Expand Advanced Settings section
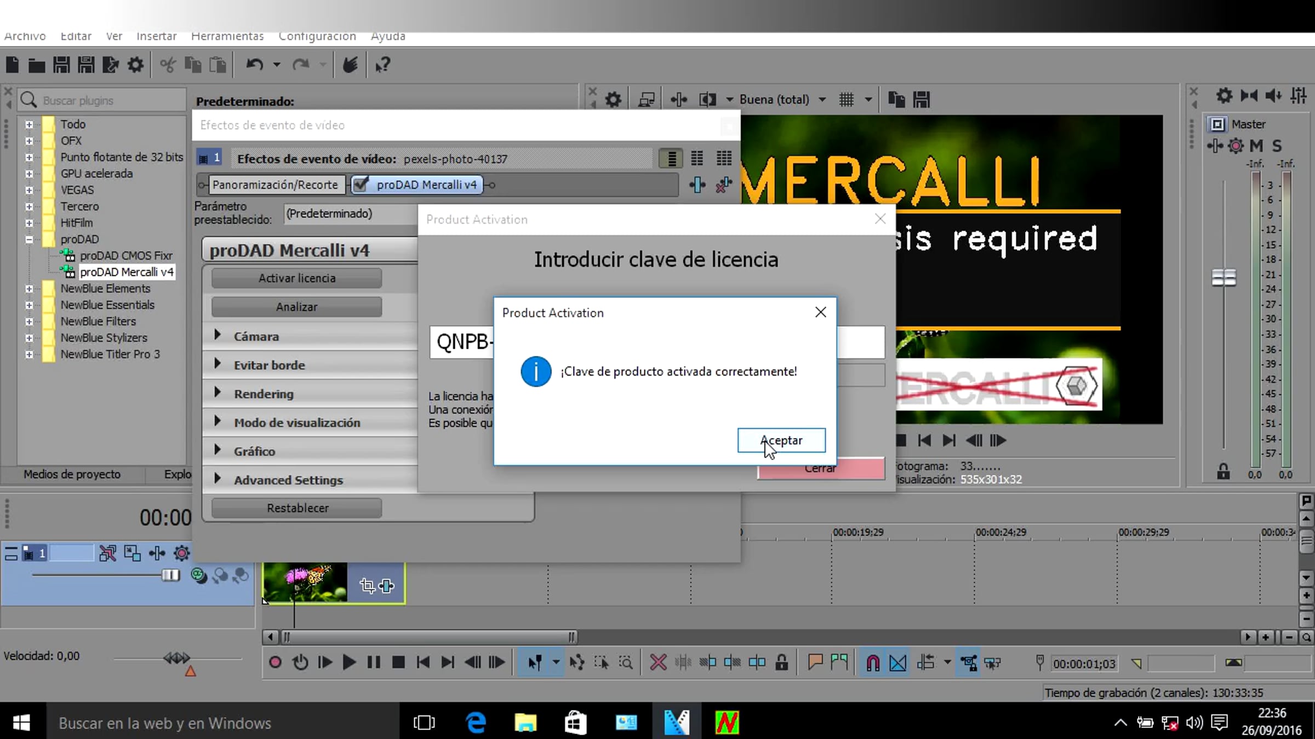1315x739 pixels. (x=217, y=478)
